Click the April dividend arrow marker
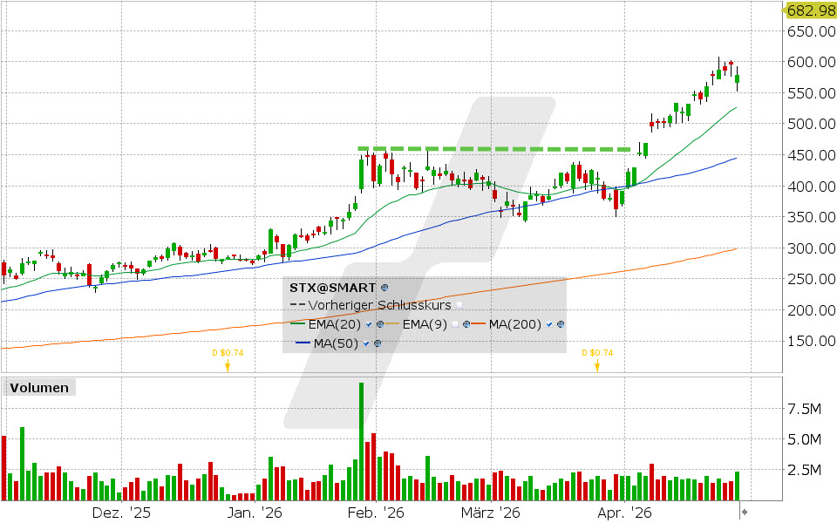Image resolution: width=837 pixels, height=523 pixels. point(597,367)
